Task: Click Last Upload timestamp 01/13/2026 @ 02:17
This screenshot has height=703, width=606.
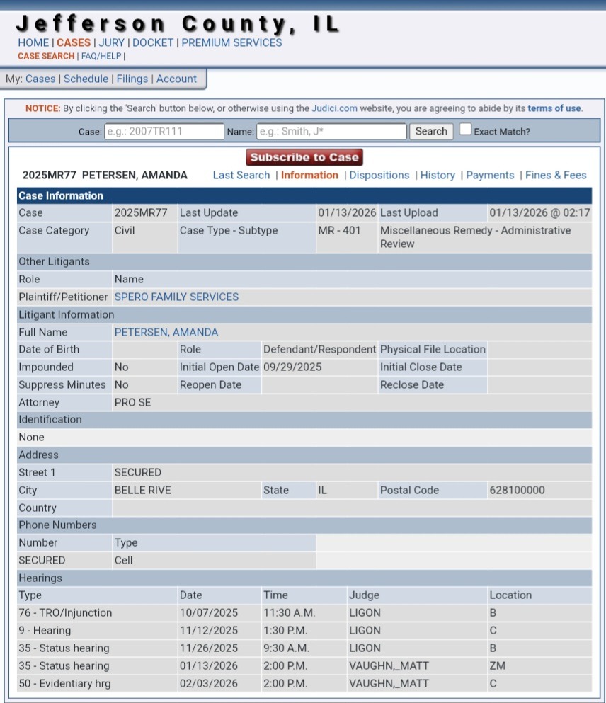Action: [x=539, y=212]
